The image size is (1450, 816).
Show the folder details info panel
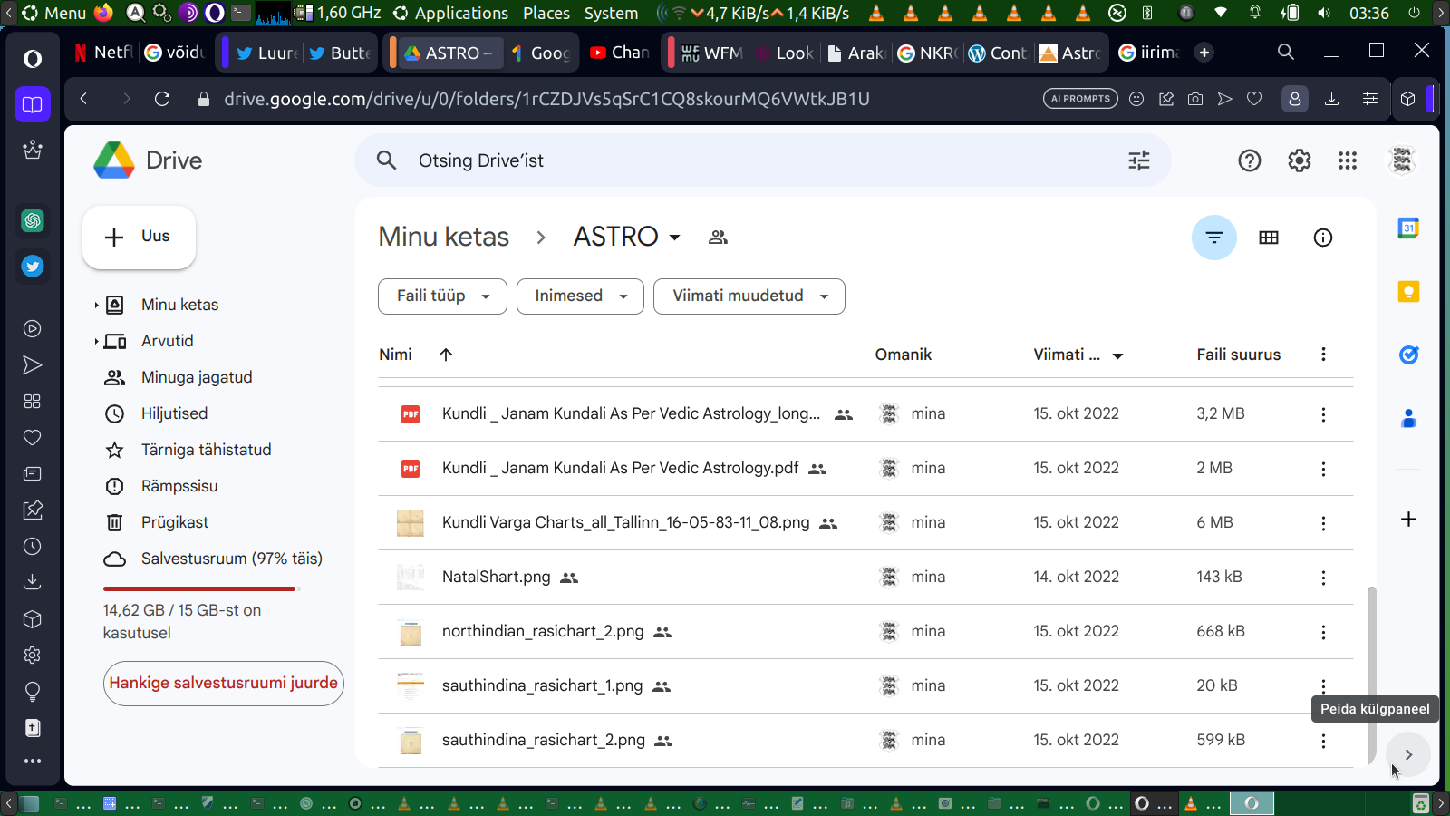(1322, 238)
